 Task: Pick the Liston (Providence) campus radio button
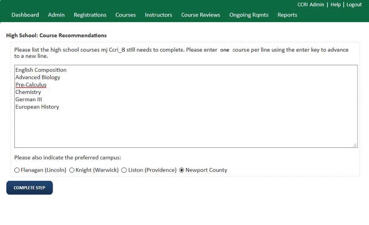point(124,170)
